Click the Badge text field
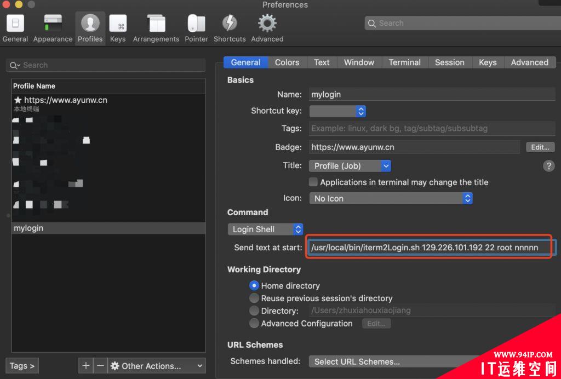Viewport: 561px width, 379px height. point(414,147)
